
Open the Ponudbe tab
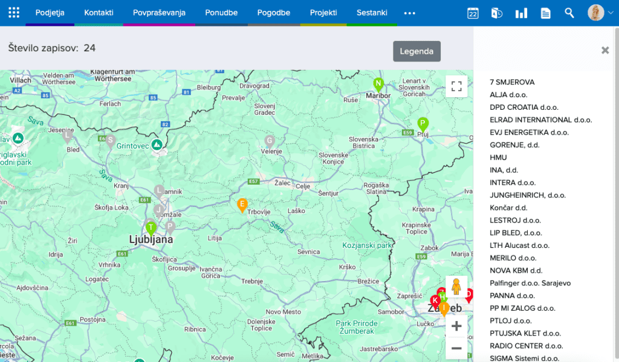click(221, 13)
